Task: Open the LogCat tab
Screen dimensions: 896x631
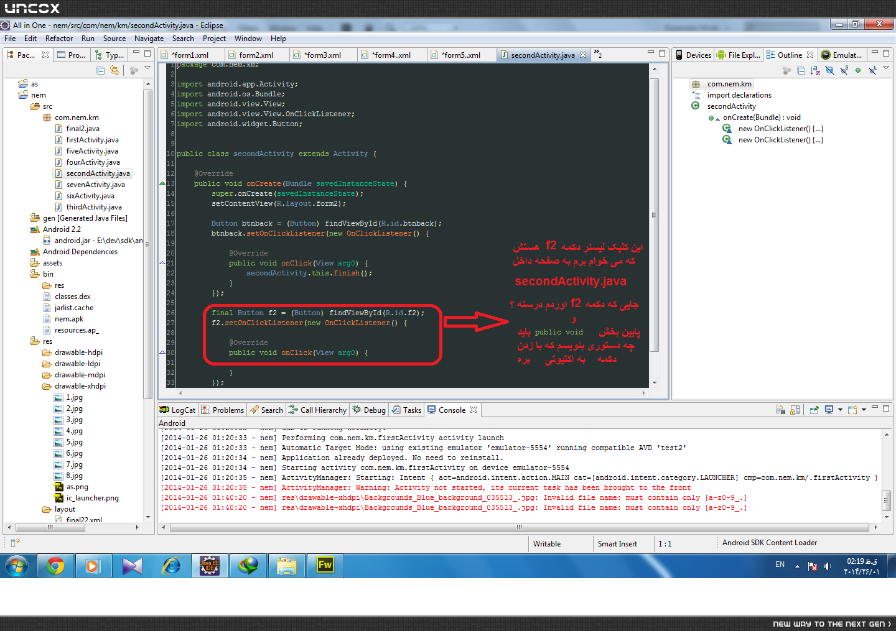Action: point(177,410)
